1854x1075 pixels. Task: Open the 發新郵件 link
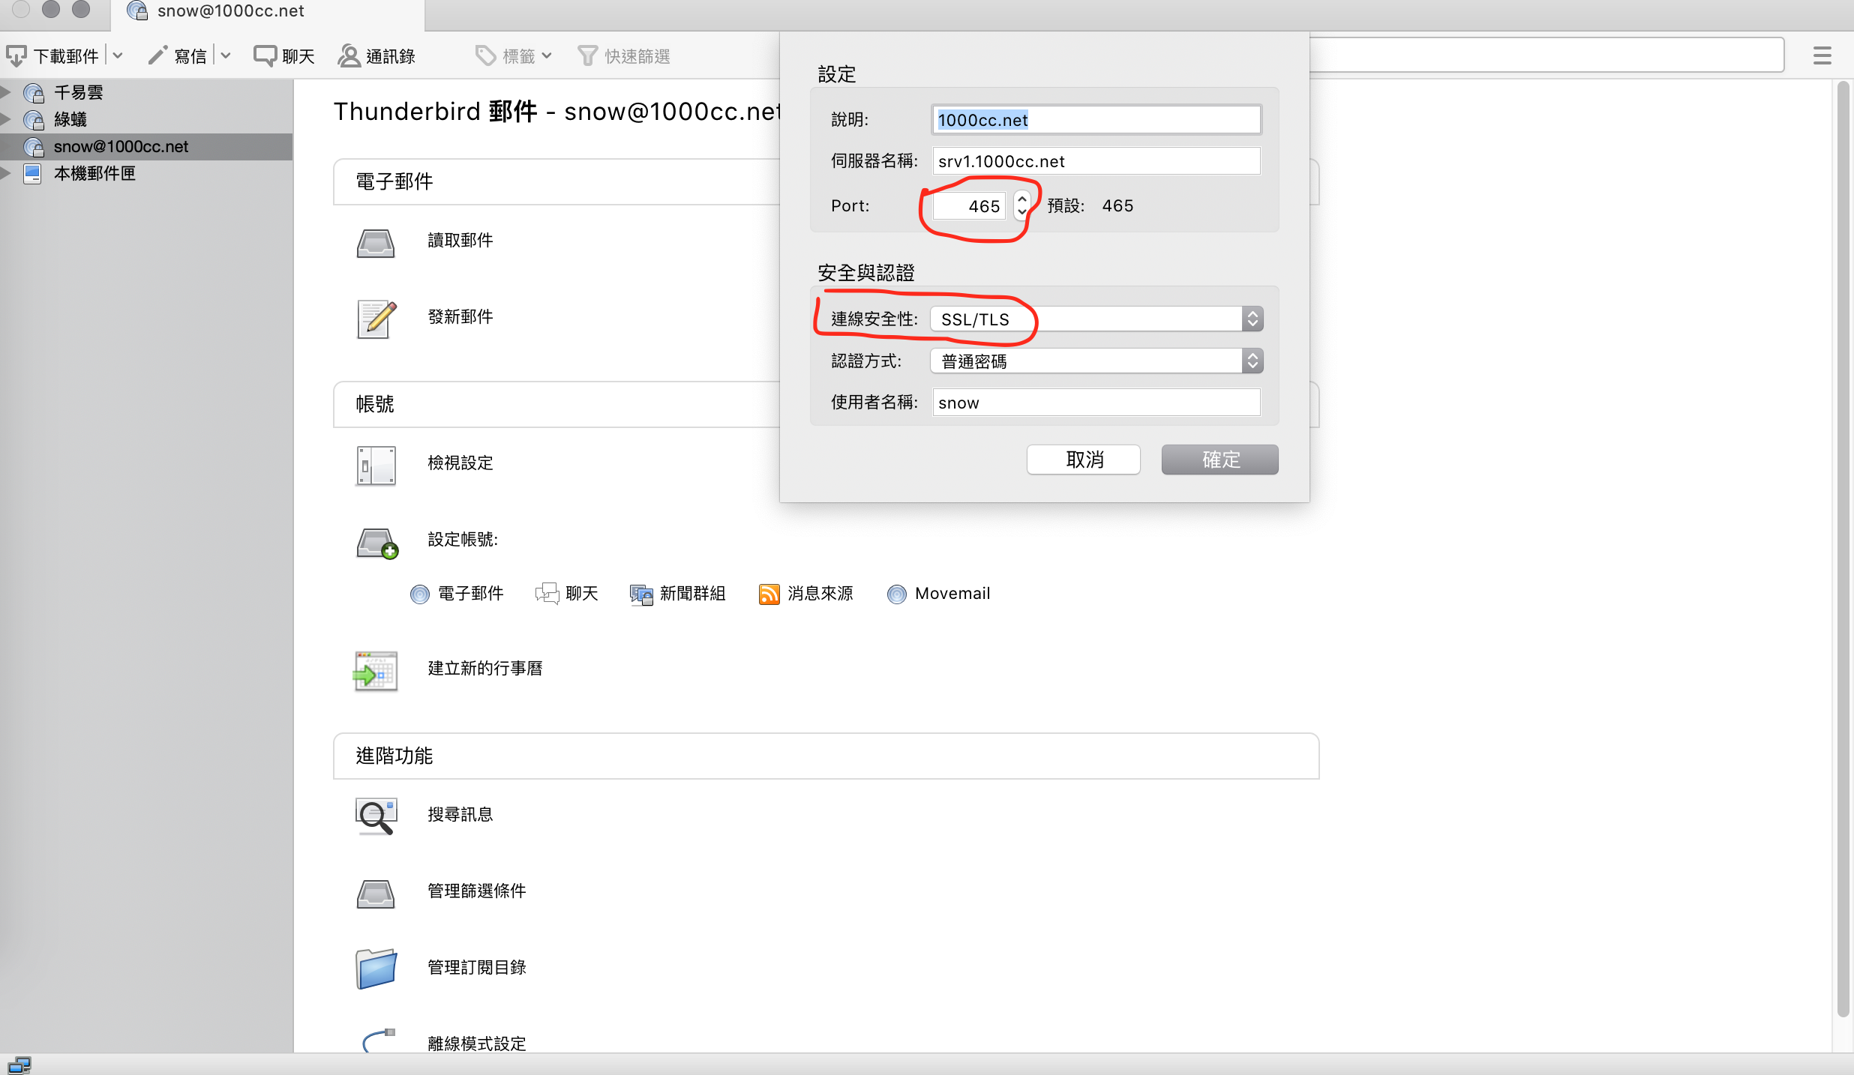[460, 316]
